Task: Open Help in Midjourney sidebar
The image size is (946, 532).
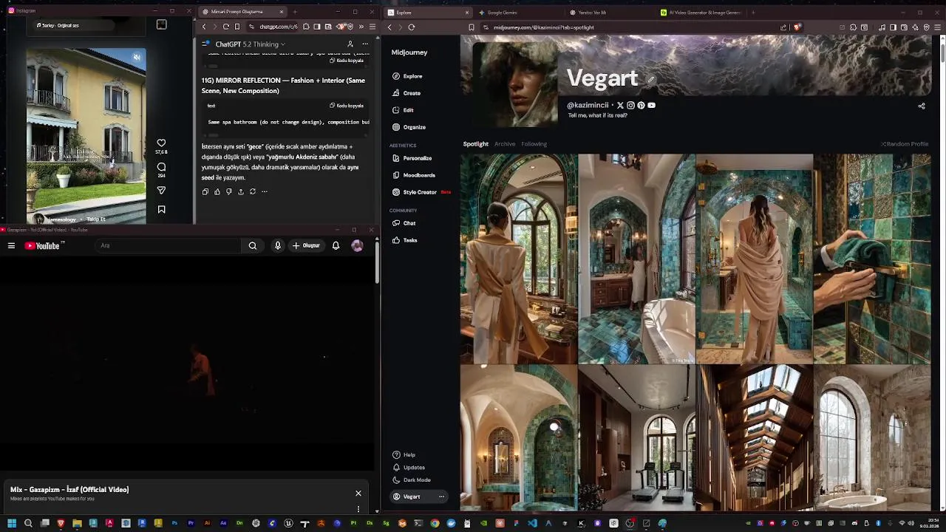Action: click(x=404, y=455)
